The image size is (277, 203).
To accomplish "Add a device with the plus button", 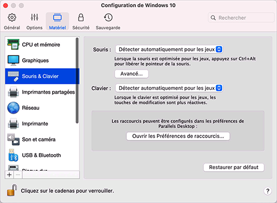I will 9,175.
